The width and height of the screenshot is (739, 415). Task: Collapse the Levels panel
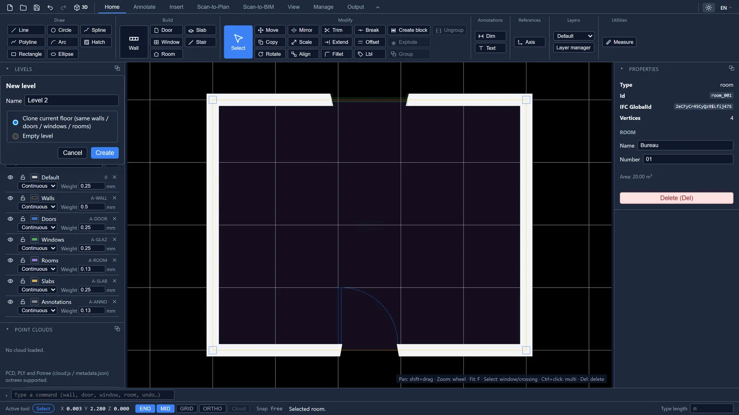(7, 69)
